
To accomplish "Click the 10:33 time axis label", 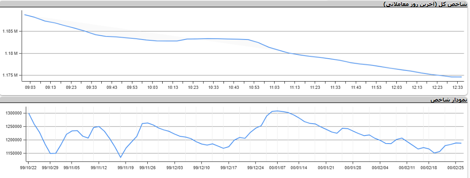I will coord(213,87).
